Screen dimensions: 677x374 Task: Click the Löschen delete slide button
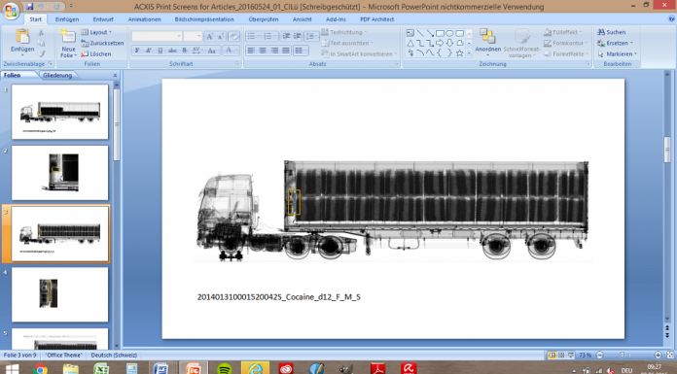coord(96,54)
